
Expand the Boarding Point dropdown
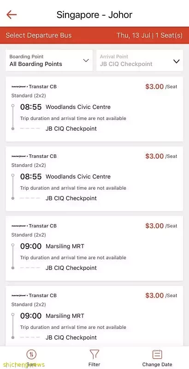click(x=49, y=60)
